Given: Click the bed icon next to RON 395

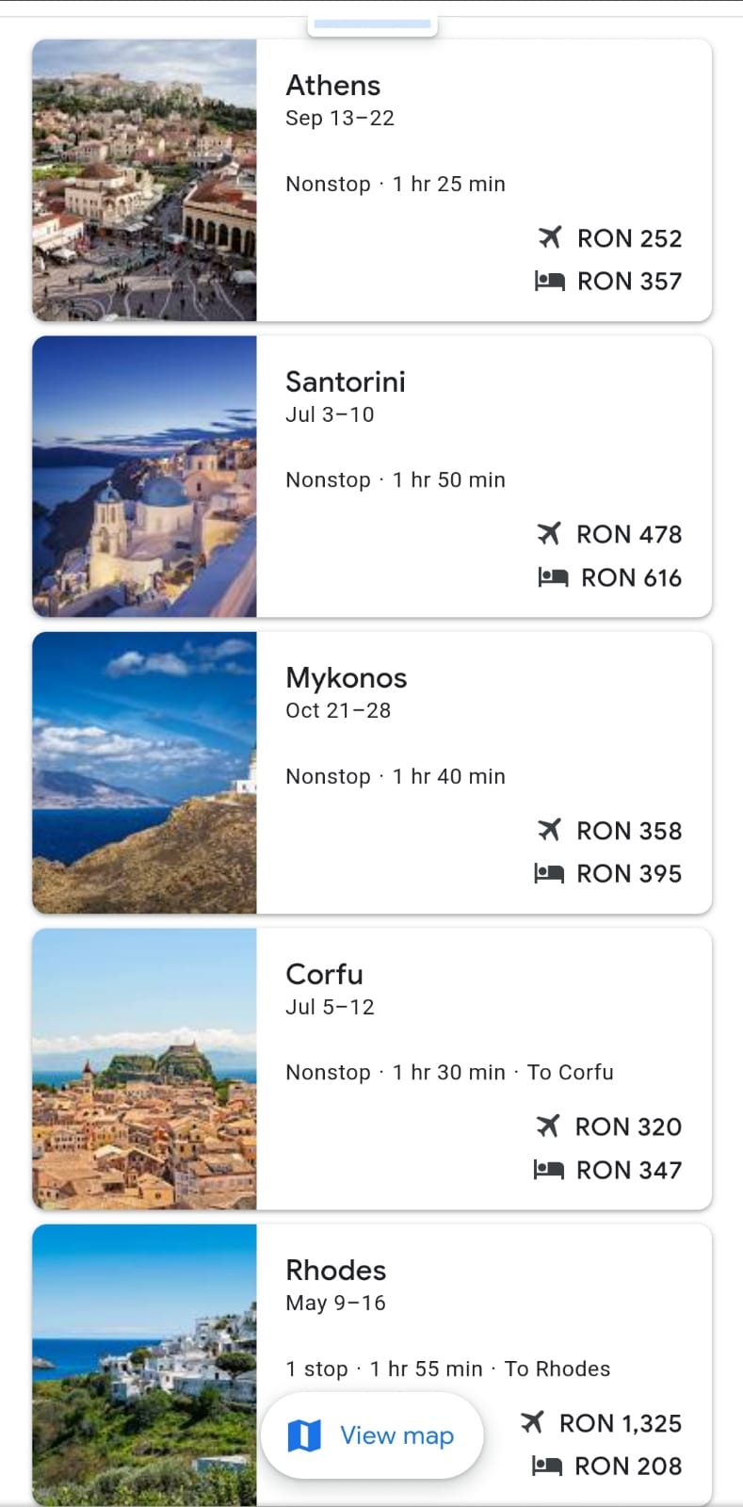Looking at the screenshot, I should point(549,873).
